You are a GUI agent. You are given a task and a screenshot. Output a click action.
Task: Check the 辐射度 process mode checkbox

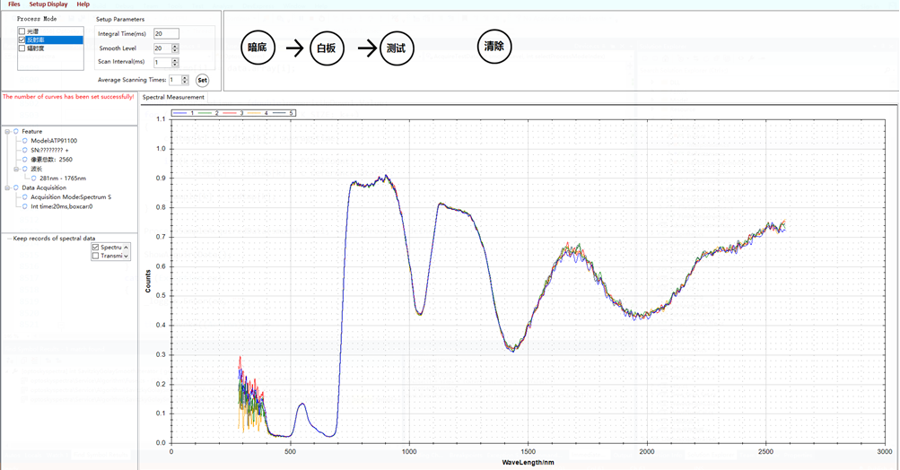pos(22,48)
